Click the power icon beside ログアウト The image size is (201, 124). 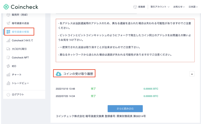coord(8,94)
